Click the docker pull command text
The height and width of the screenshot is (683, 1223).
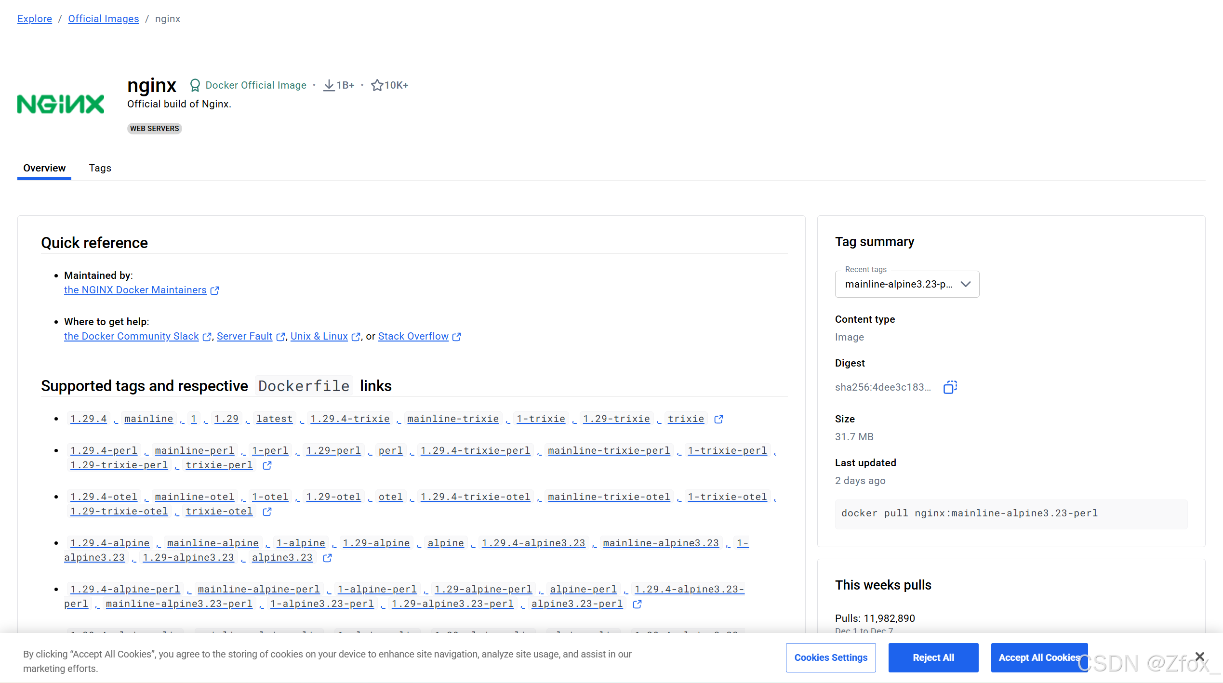(970, 513)
